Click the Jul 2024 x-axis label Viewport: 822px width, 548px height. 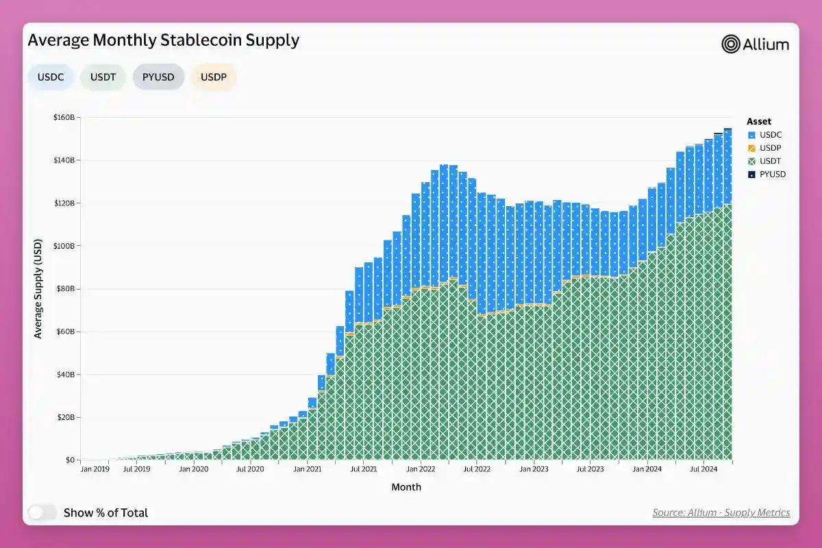tap(703, 469)
